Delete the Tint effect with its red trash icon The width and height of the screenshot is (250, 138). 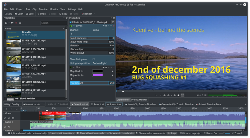click(x=114, y=67)
